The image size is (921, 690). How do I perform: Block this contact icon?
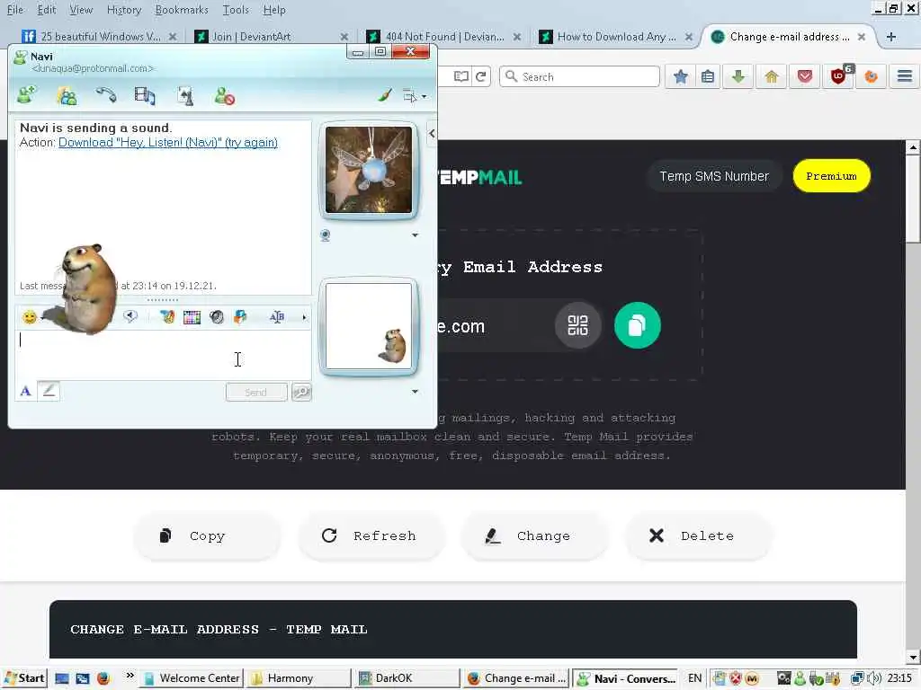224,95
